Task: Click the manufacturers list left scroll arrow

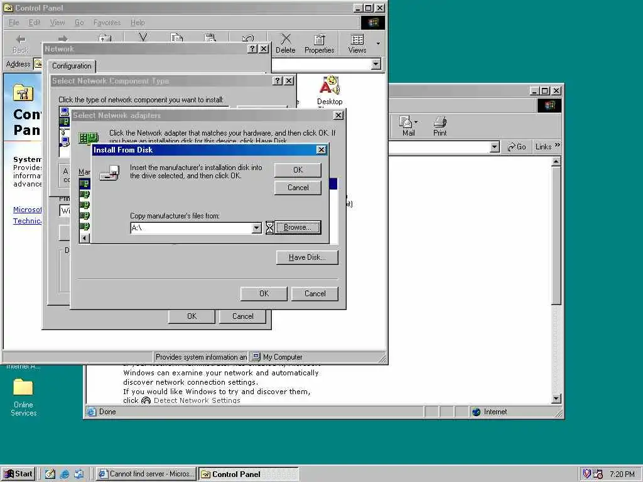Action: tap(84, 238)
